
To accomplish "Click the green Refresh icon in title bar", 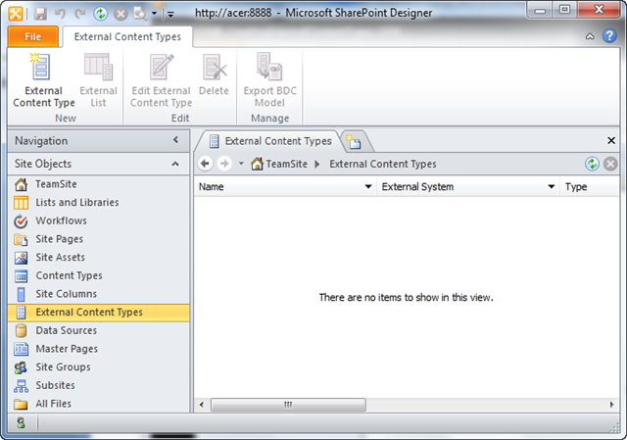I will (x=100, y=14).
